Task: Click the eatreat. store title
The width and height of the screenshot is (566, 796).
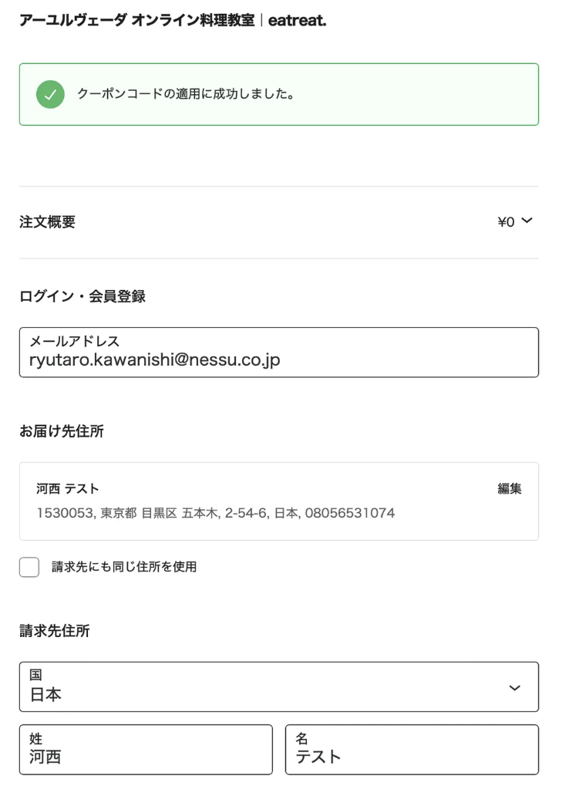Action: coord(297,21)
